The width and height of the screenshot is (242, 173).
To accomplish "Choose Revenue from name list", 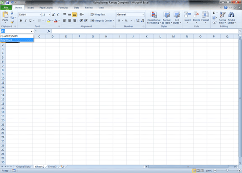I will 17,40.
